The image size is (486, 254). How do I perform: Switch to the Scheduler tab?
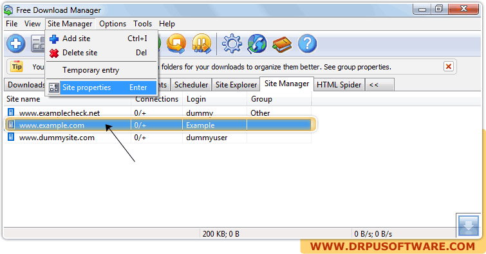coord(191,85)
